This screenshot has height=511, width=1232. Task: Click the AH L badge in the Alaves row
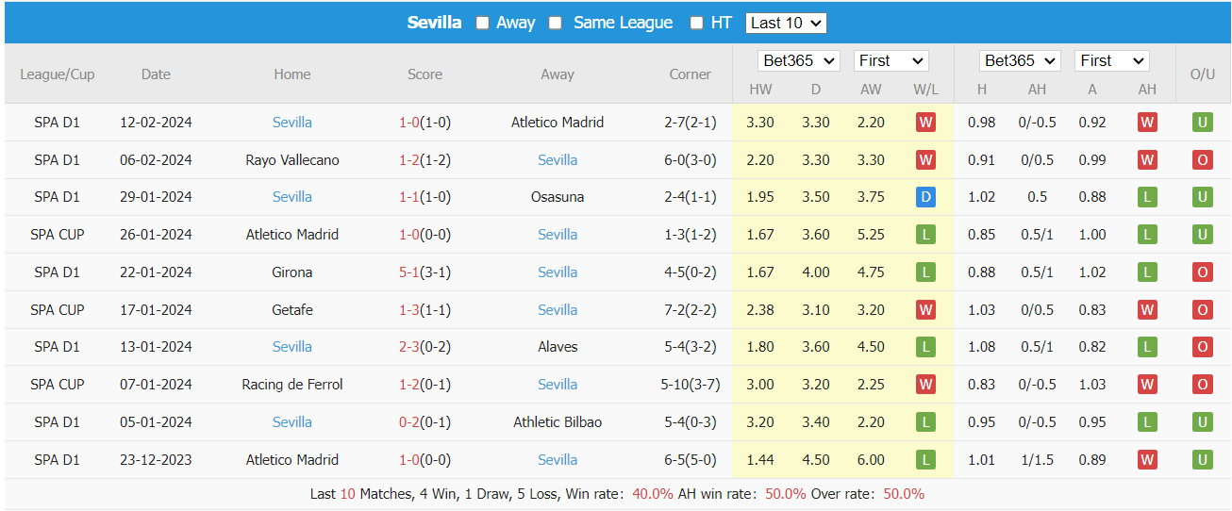(1147, 347)
